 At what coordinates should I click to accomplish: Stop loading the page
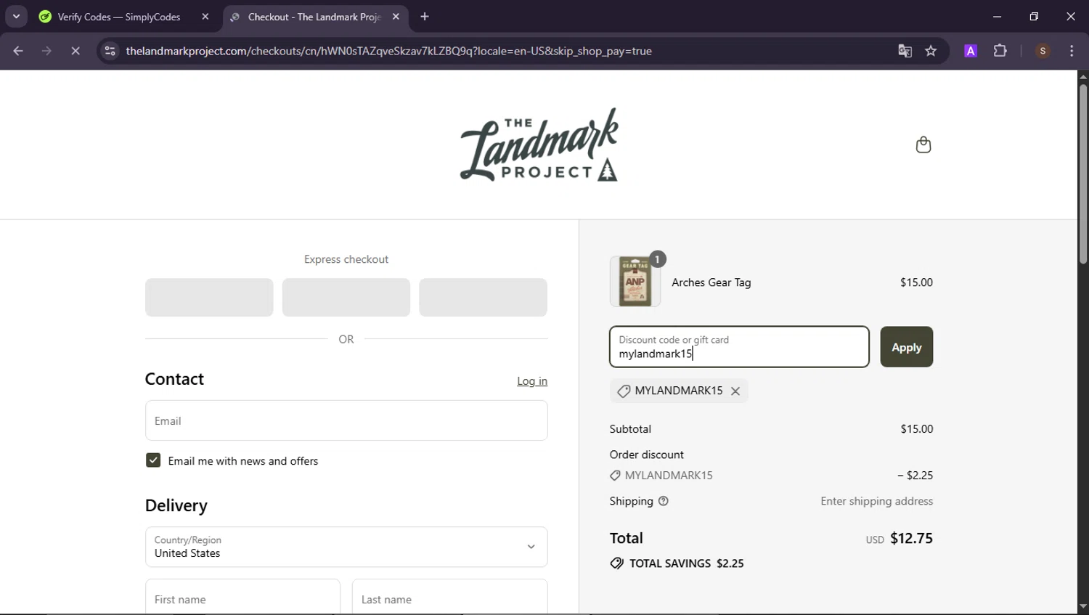click(75, 51)
